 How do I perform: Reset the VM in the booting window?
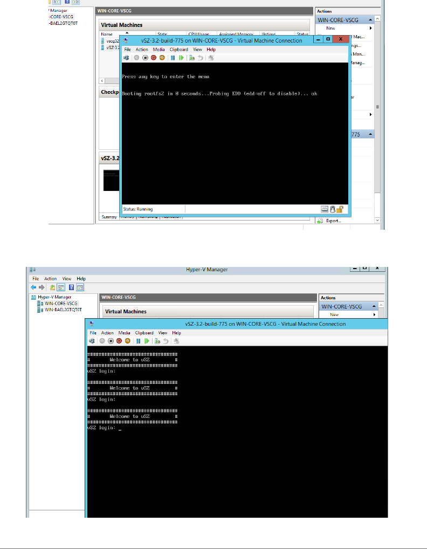tap(181, 58)
